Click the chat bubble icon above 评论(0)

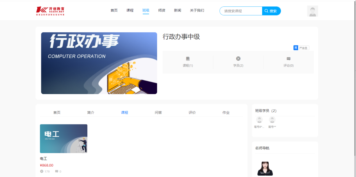tap(289, 59)
